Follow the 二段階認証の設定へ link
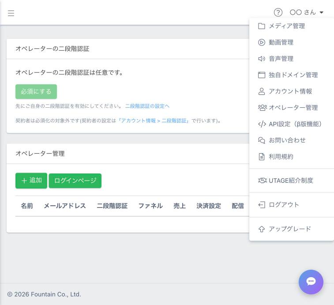 click(x=147, y=106)
